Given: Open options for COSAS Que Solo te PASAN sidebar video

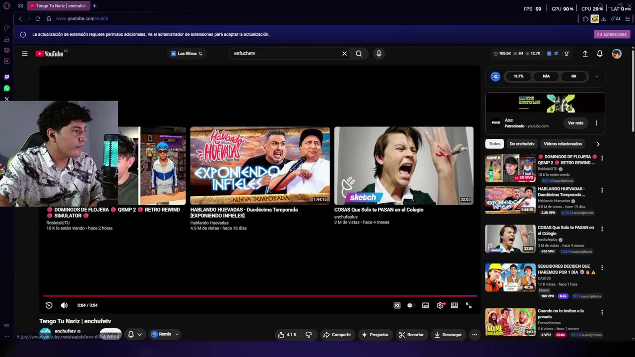Looking at the screenshot, I should (602, 229).
